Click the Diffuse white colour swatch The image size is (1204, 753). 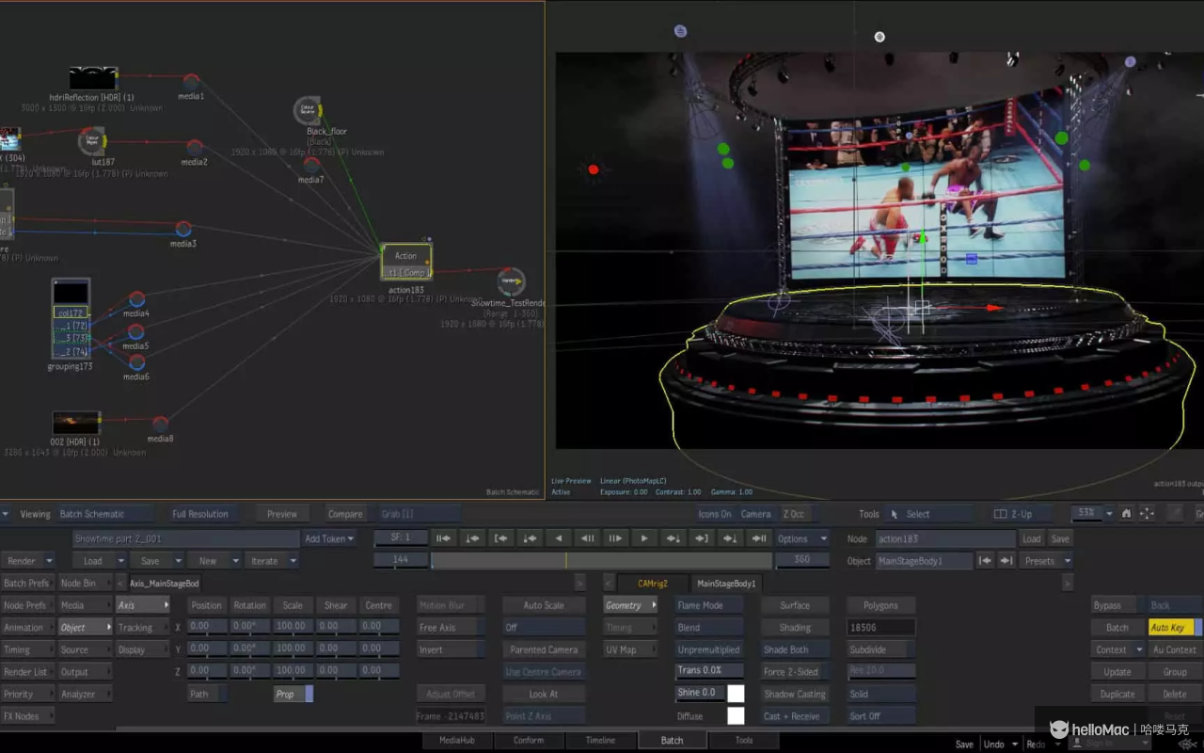[x=736, y=716]
